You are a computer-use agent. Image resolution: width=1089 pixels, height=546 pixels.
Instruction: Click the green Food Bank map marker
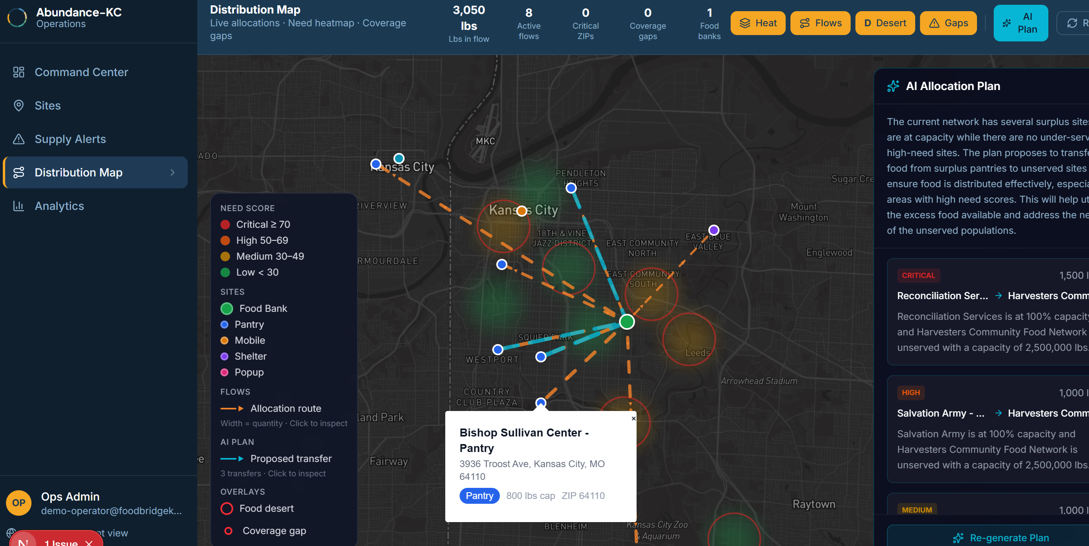627,322
